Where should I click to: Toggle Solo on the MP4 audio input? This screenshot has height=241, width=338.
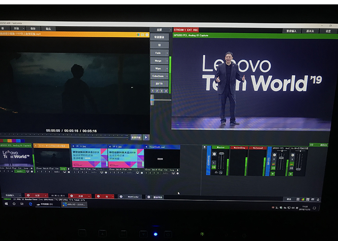(x=292, y=159)
